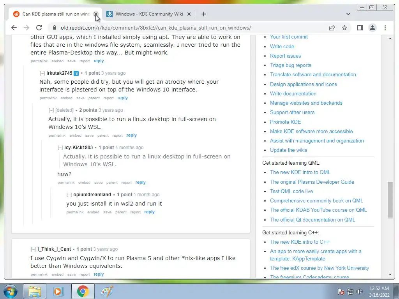Reply to Icy-Kick1803's 'how?' comment
Image resolution: width=399 pixels, height=299 pixels.
tap(140, 182)
